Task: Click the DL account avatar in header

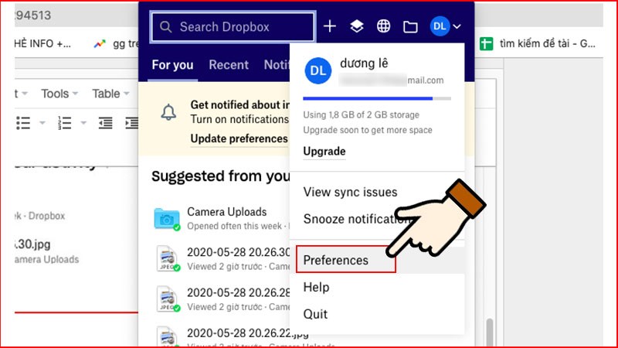Action: coord(440,26)
